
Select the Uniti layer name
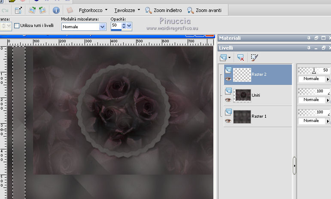click(x=256, y=95)
